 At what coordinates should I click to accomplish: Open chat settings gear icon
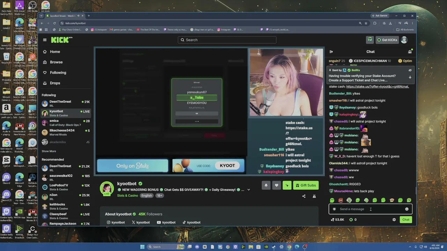(394, 220)
